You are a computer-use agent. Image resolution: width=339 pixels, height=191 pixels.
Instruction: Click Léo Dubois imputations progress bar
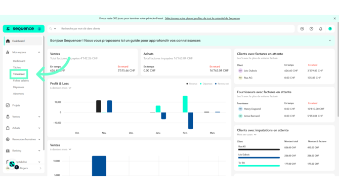[259, 158]
